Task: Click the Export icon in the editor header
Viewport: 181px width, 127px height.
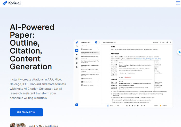Action: tap(155, 42)
